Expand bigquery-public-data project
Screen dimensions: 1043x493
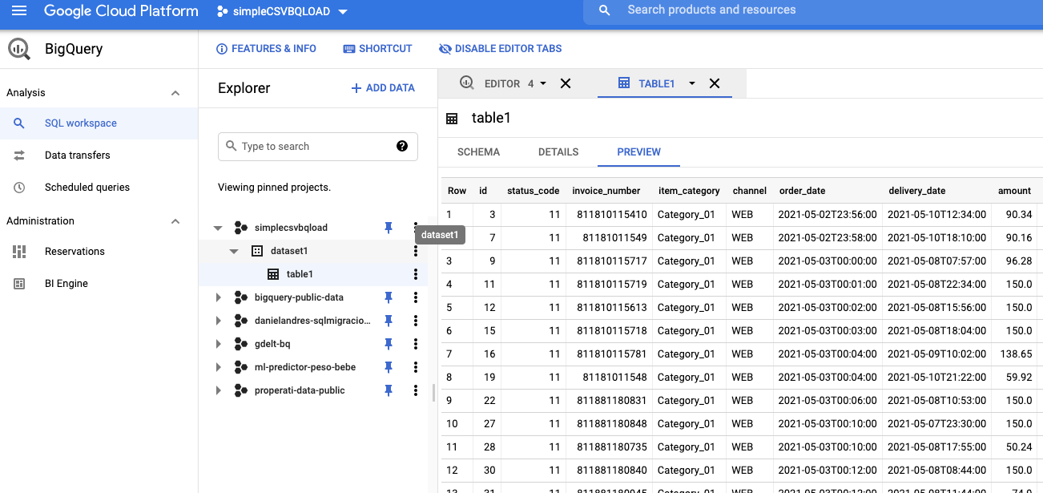click(218, 297)
